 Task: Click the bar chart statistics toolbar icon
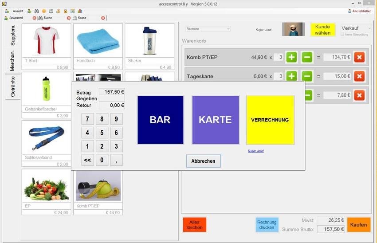pos(80,11)
